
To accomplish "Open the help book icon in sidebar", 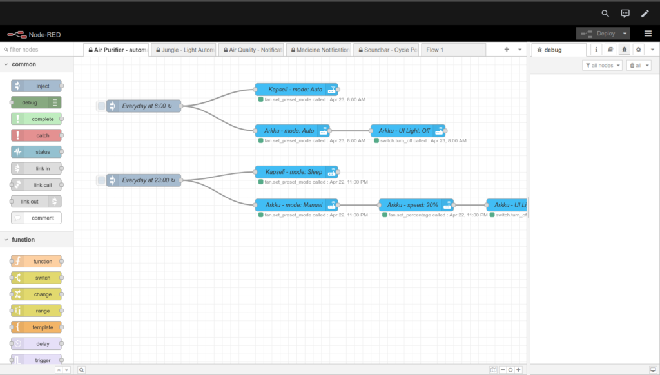I will pyautogui.click(x=610, y=49).
